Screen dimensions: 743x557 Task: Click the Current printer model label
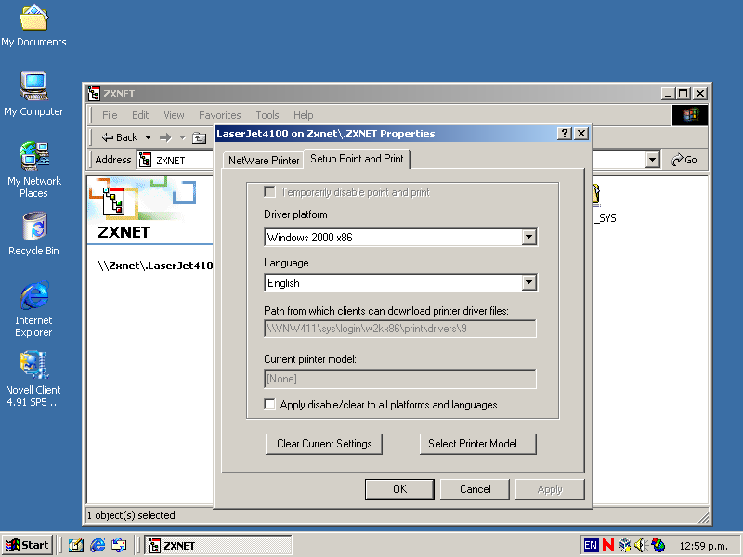310,359
